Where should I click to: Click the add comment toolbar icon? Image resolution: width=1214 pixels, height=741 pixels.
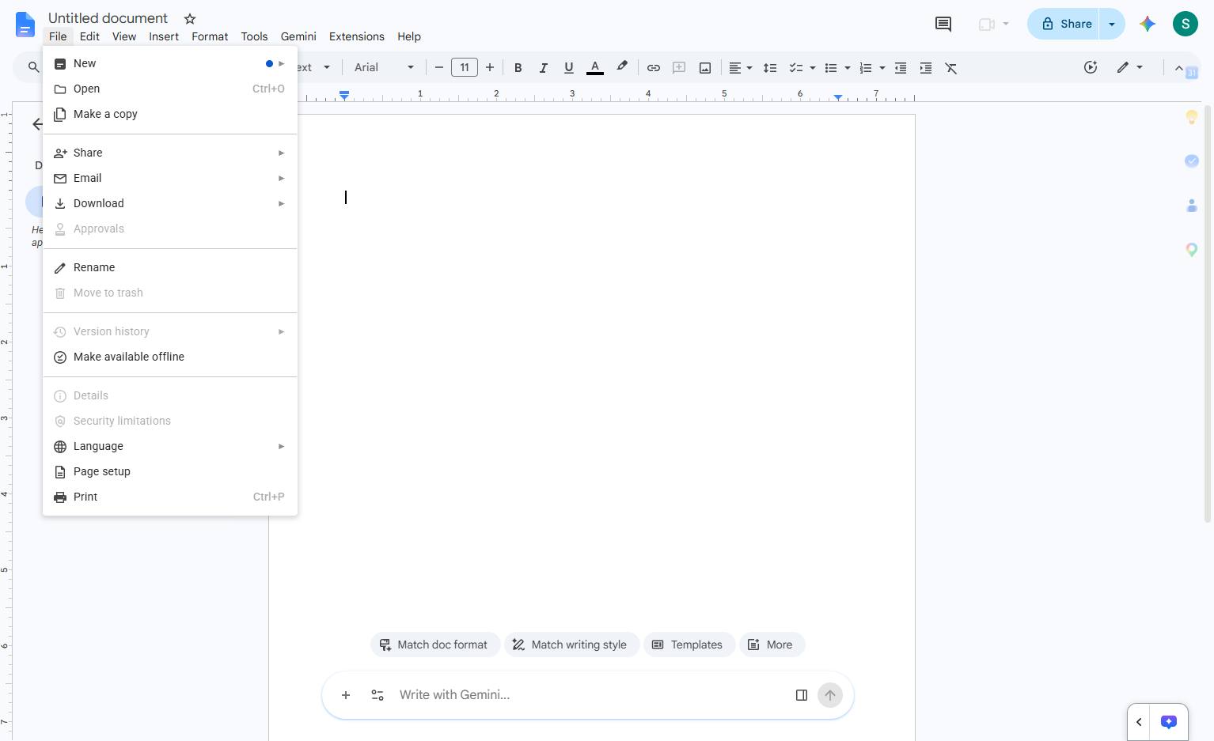click(679, 68)
